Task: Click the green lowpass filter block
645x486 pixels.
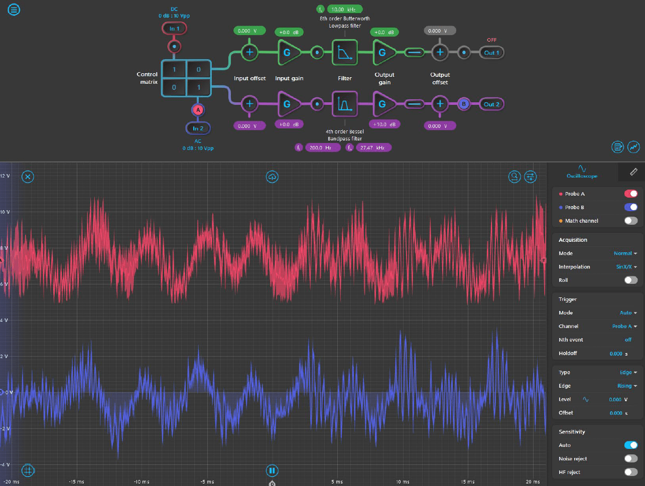Action: tap(345, 52)
